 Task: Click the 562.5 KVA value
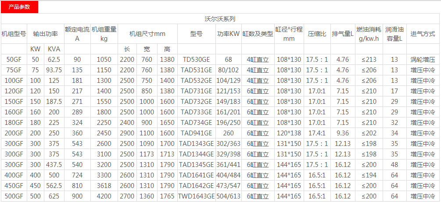coord(54,186)
